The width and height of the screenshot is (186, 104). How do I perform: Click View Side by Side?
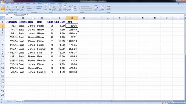pyautogui.click(x=84, y=6)
